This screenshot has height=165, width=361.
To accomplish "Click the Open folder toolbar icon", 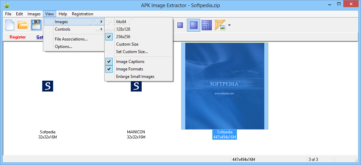I will tap(23, 25).
